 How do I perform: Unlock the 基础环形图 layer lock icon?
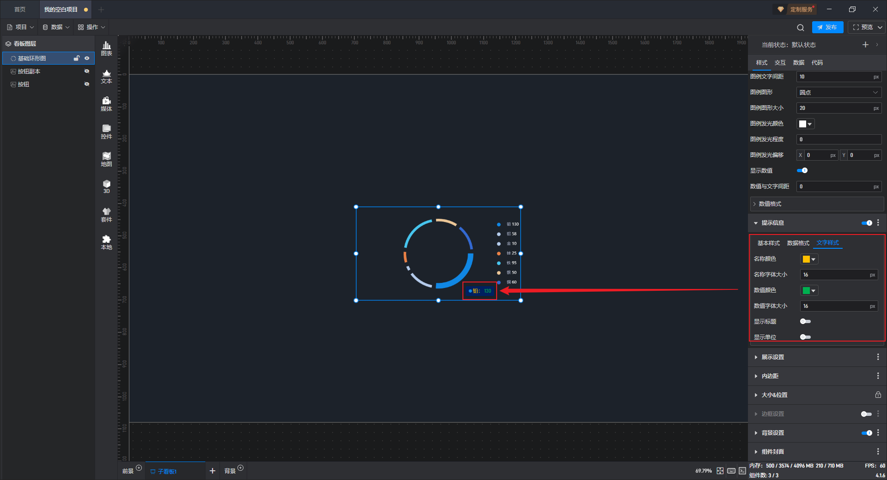click(77, 58)
